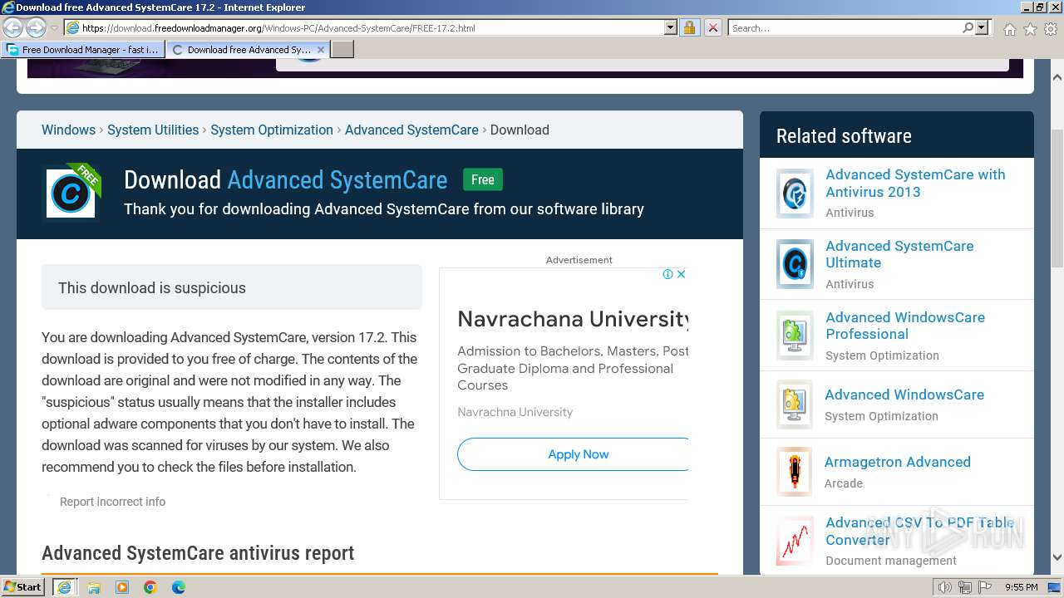Open the Windows breadcrumb link
This screenshot has height=598, width=1064.
pos(68,130)
